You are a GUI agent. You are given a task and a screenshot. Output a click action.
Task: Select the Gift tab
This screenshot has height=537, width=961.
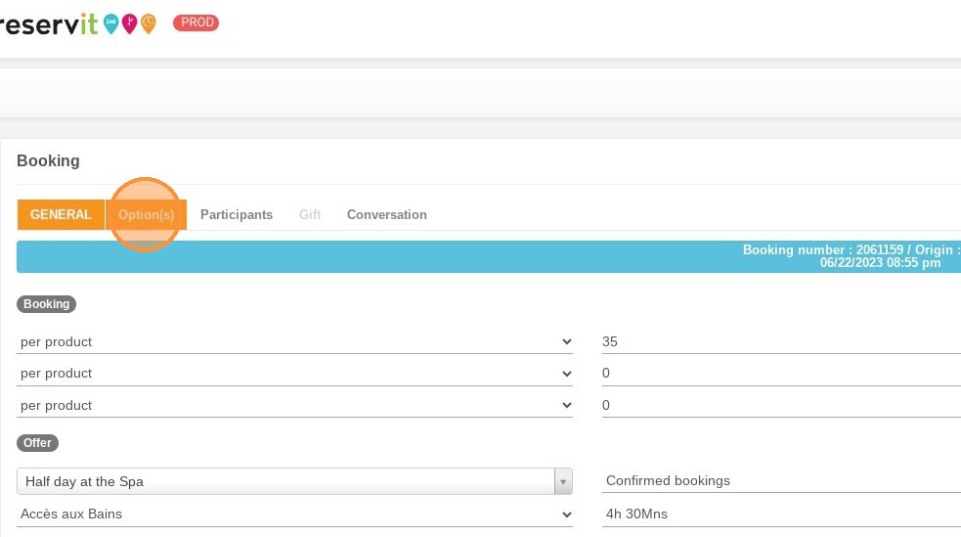click(310, 214)
